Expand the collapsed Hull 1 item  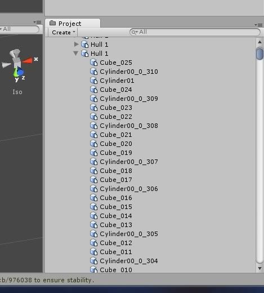coord(76,45)
